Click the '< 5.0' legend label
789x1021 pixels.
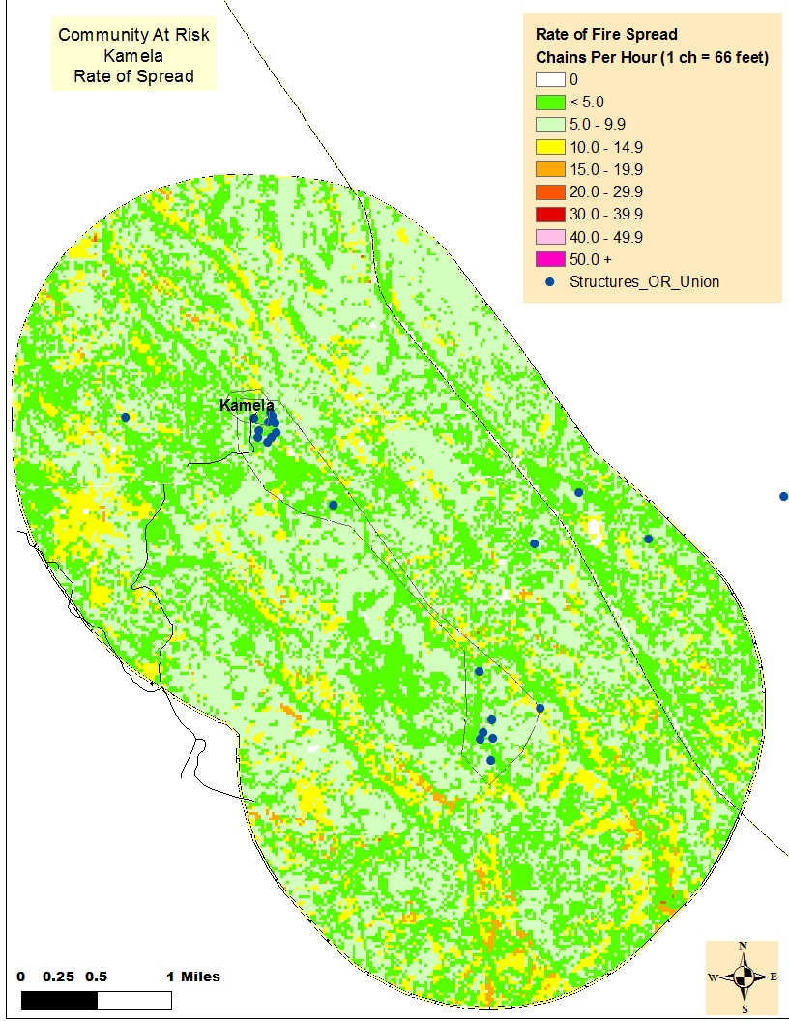click(x=587, y=102)
